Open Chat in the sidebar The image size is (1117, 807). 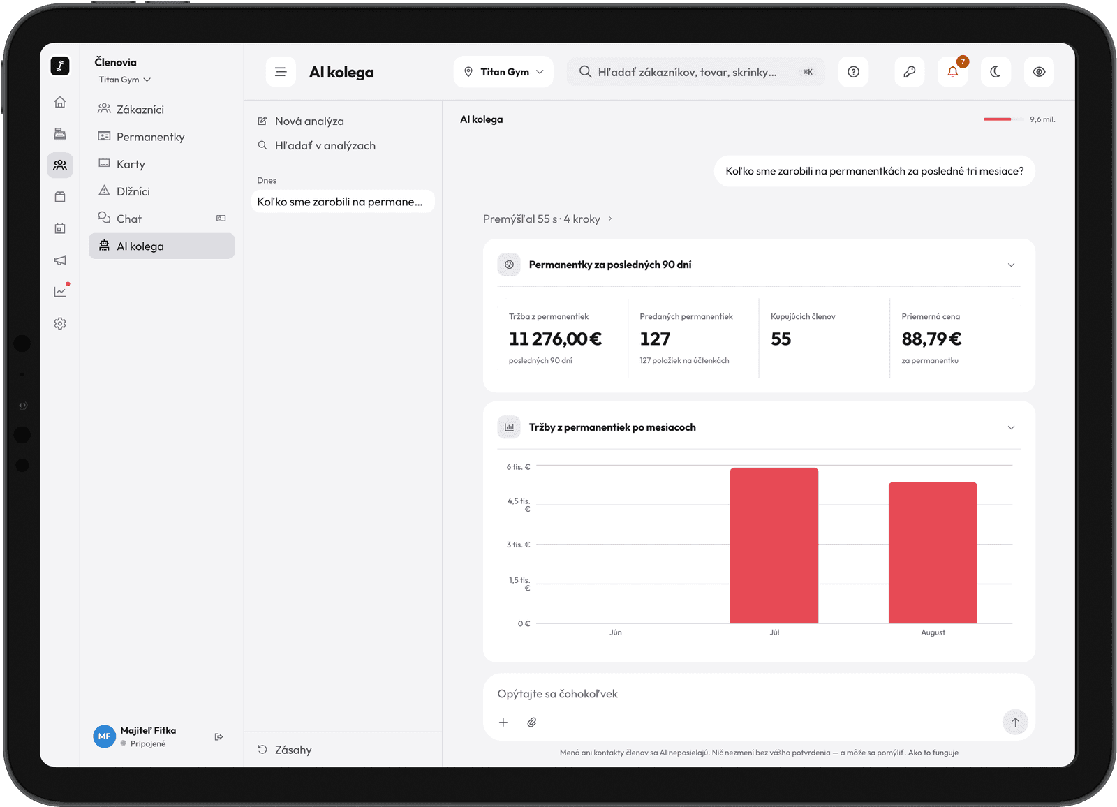click(x=161, y=219)
